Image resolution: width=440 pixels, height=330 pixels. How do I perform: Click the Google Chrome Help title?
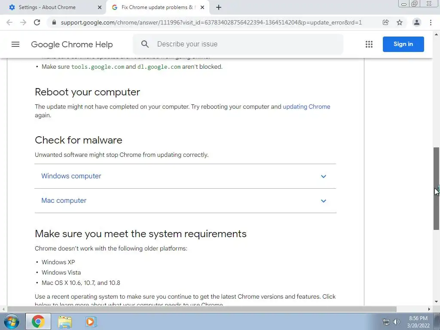click(x=72, y=44)
